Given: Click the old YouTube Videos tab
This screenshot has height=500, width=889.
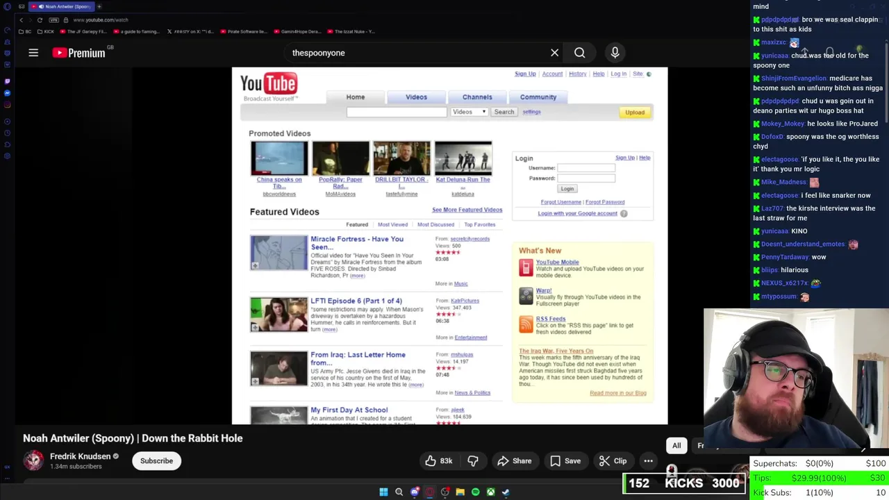Looking at the screenshot, I should click(x=416, y=97).
